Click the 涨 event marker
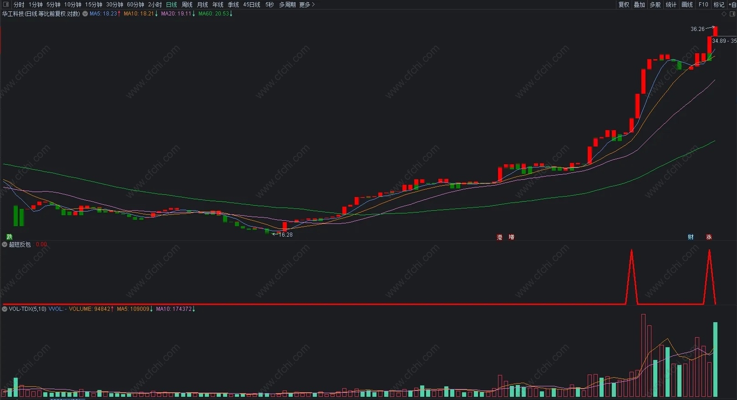Viewport: 737px width, 400px height. [x=709, y=237]
